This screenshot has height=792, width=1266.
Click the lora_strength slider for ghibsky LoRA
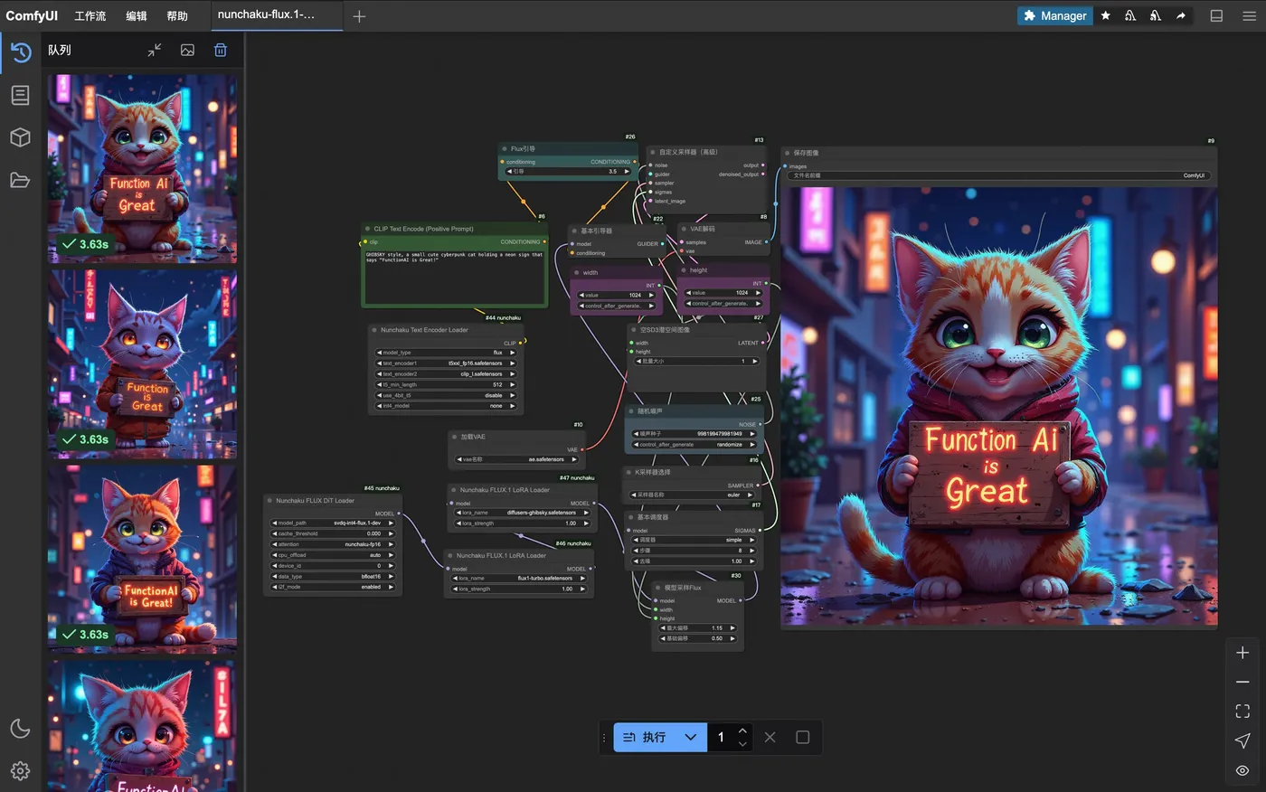[x=520, y=523]
